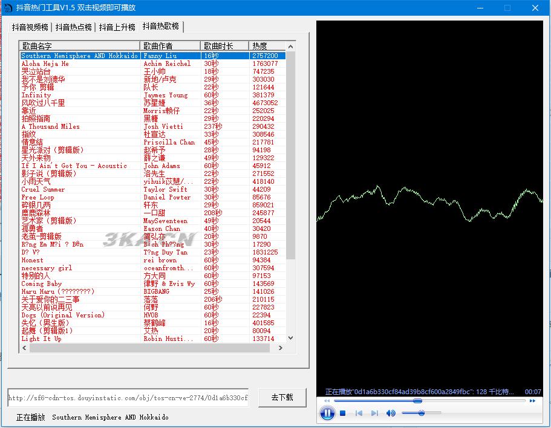Click the fast-forward icon beside seek bar
The width and height of the screenshot is (551, 428).
[x=532, y=401]
